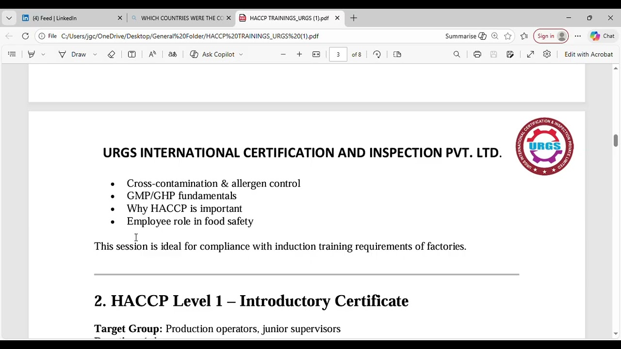Image resolution: width=621 pixels, height=349 pixels.
Task: Show the PDF table of contents
Action: click(12, 54)
